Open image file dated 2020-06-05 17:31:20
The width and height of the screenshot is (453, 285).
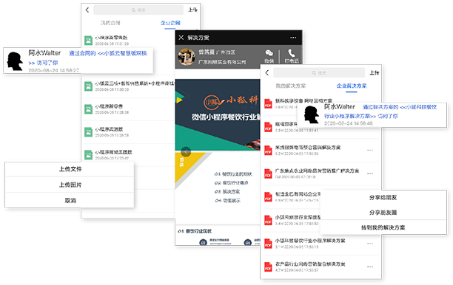pos(88,41)
